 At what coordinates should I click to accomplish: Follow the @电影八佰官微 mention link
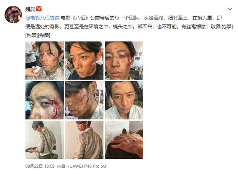click(x=42, y=18)
